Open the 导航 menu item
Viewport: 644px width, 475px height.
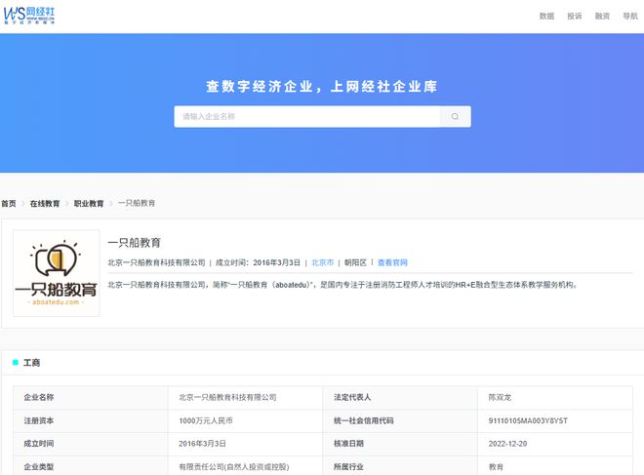coord(630,16)
